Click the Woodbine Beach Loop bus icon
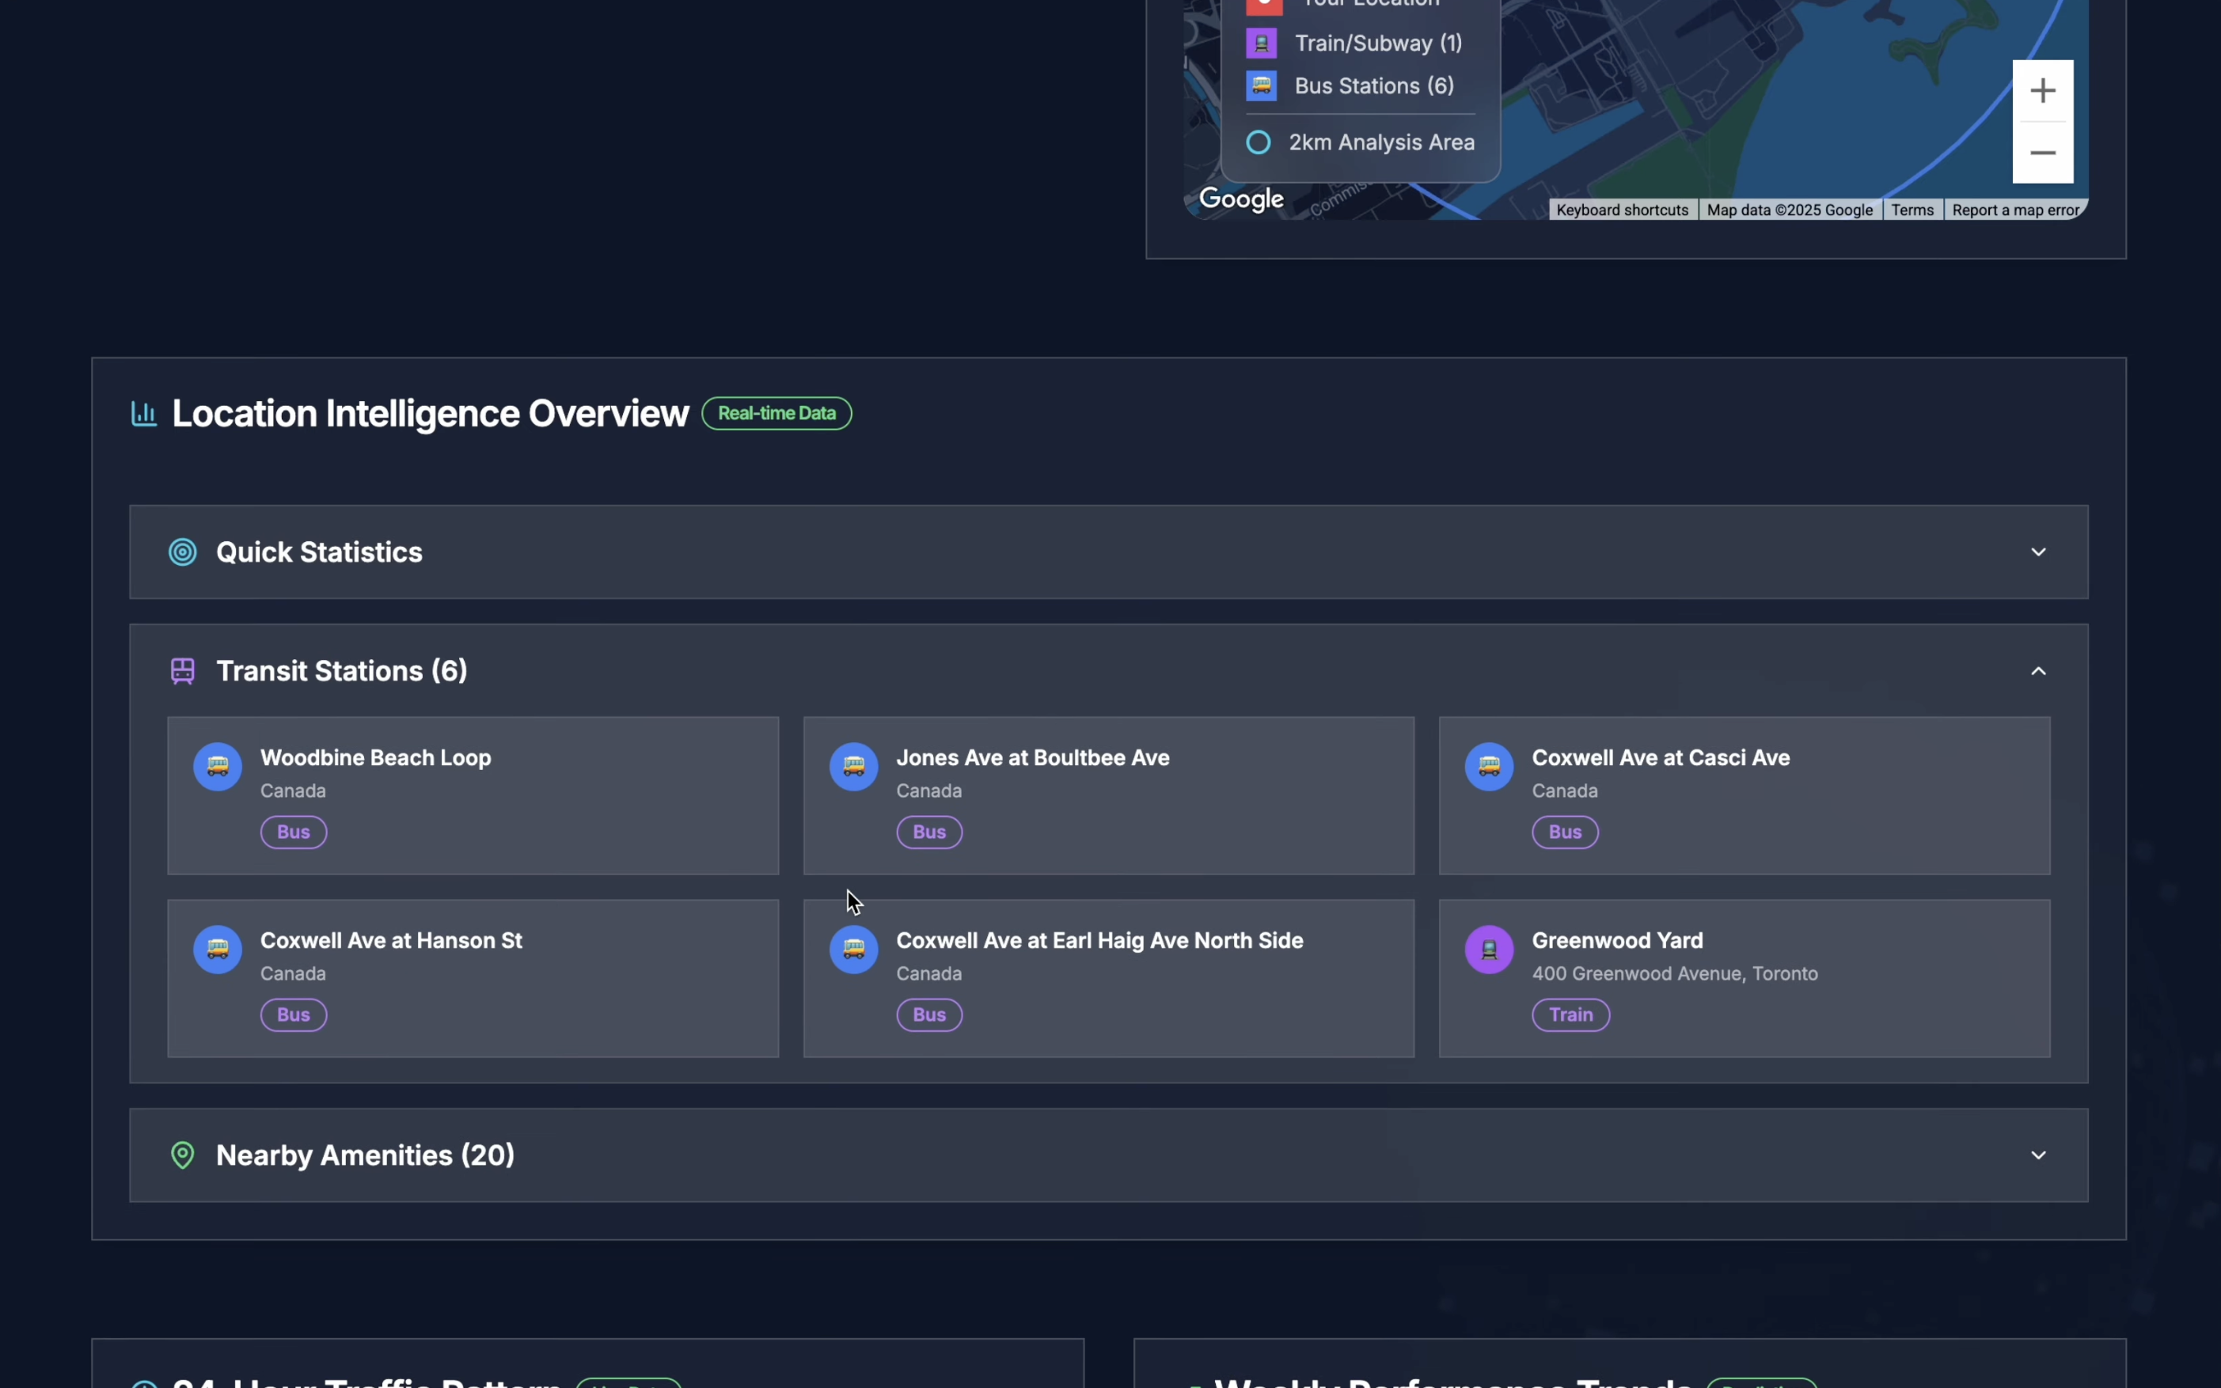 coord(218,765)
